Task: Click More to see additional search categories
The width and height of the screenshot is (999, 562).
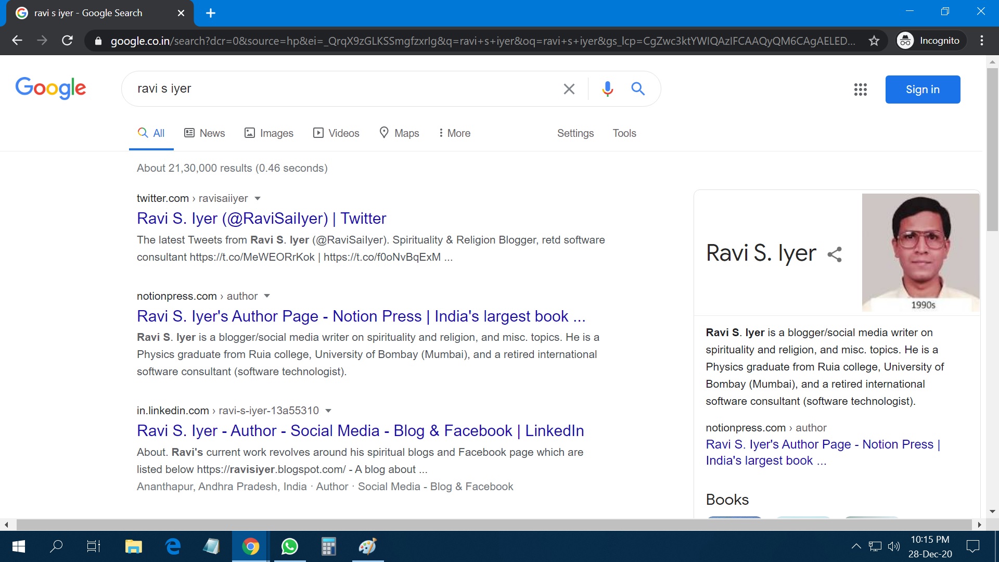Action: coord(454,133)
